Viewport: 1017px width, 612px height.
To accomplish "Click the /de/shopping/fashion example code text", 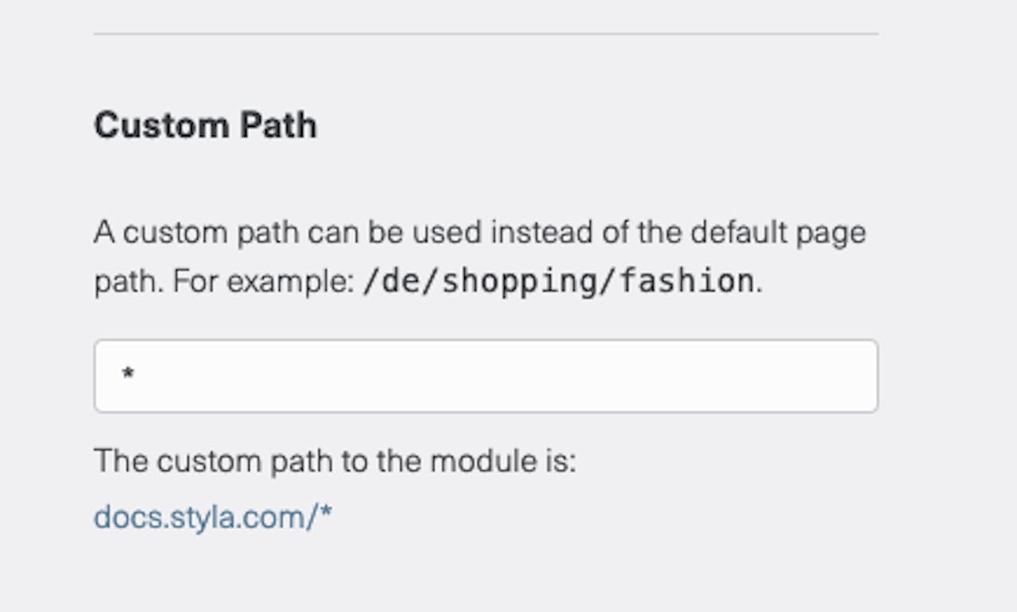I will pyautogui.click(x=559, y=281).
